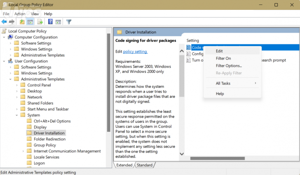Image resolution: width=300 pixels, height=175 pixels.
Task: Open the policy setting link
Action: 135,51
